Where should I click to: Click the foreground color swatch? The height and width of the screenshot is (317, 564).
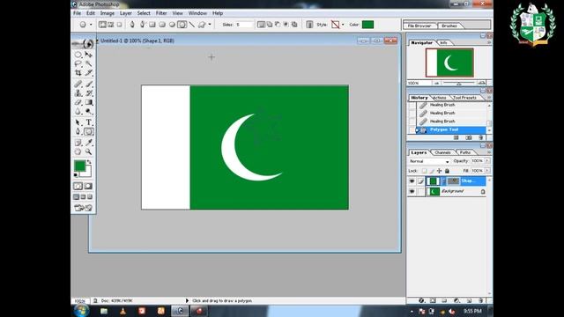coord(80,166)
